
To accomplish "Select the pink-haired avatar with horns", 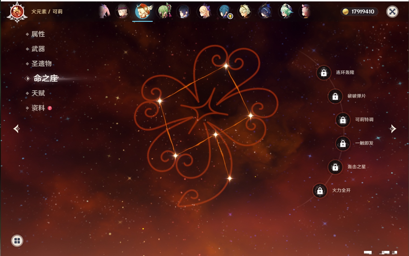I will [305, 12].
